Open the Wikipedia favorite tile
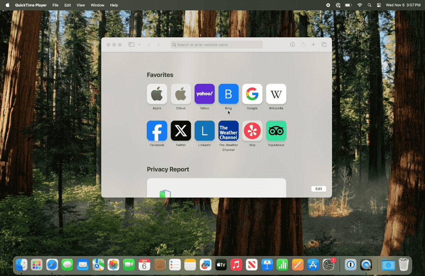425x276 pixels. (x=276, y=94)
